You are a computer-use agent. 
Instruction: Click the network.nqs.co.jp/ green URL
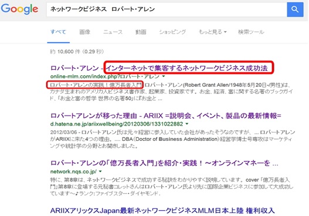pos(73,171)
